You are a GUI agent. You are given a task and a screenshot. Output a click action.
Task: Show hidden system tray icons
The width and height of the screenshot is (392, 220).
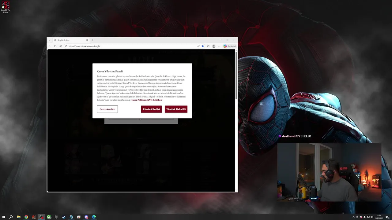tap(353, 217)
